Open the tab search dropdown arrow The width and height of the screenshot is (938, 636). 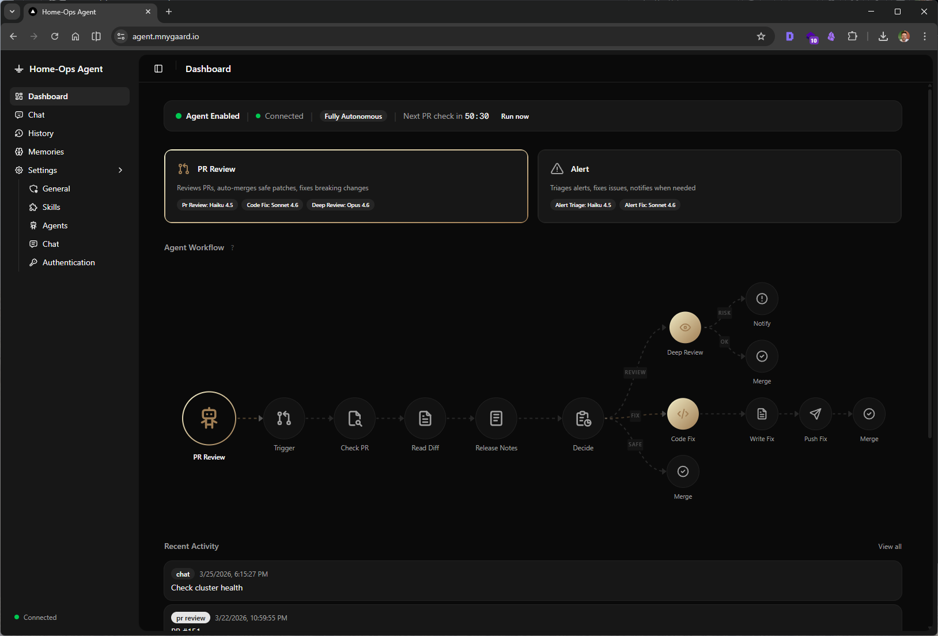click(12, 12)
